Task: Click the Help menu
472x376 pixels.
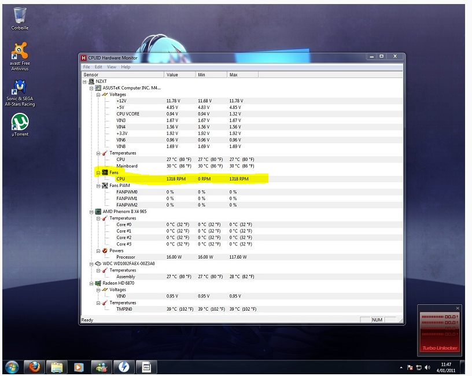Action: 126,67
